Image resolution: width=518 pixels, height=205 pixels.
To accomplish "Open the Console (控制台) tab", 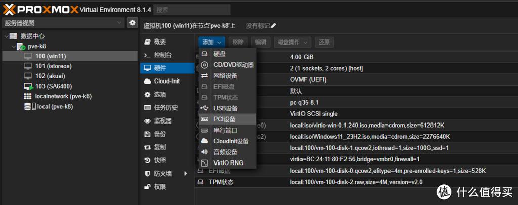I will [x=167, y=55].
